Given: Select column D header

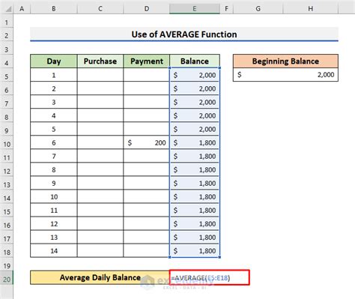Looking at the screenshot, I should (x=147, y=9).
